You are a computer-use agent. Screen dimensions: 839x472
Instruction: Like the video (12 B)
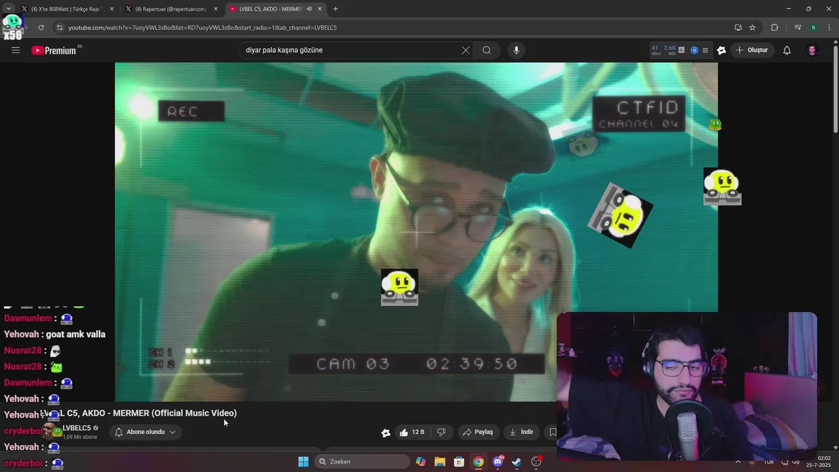tap(412, 432)
